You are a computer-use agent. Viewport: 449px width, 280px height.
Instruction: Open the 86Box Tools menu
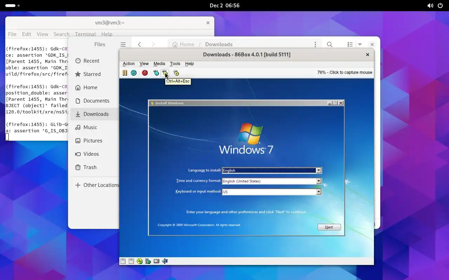[175, 64]
